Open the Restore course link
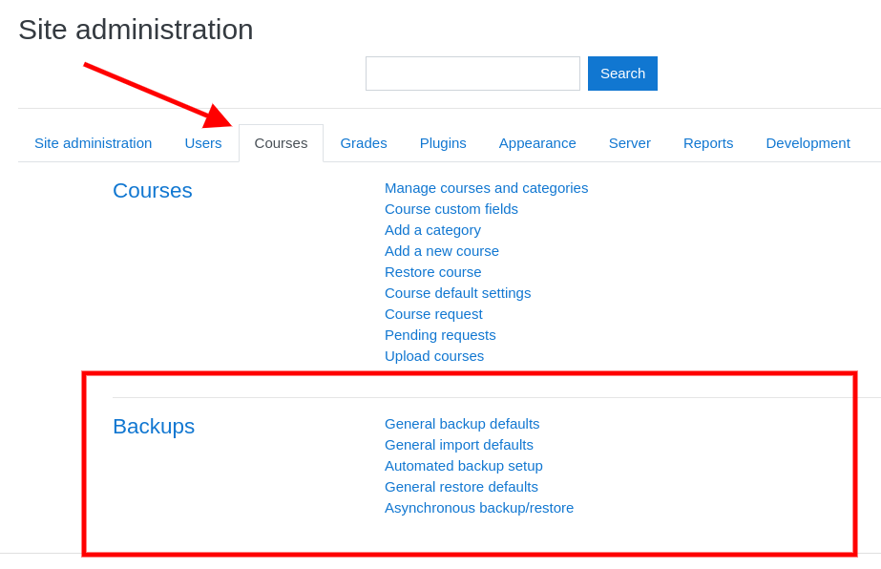The width and height of the screenshot is (881, 569). point(432,271)
